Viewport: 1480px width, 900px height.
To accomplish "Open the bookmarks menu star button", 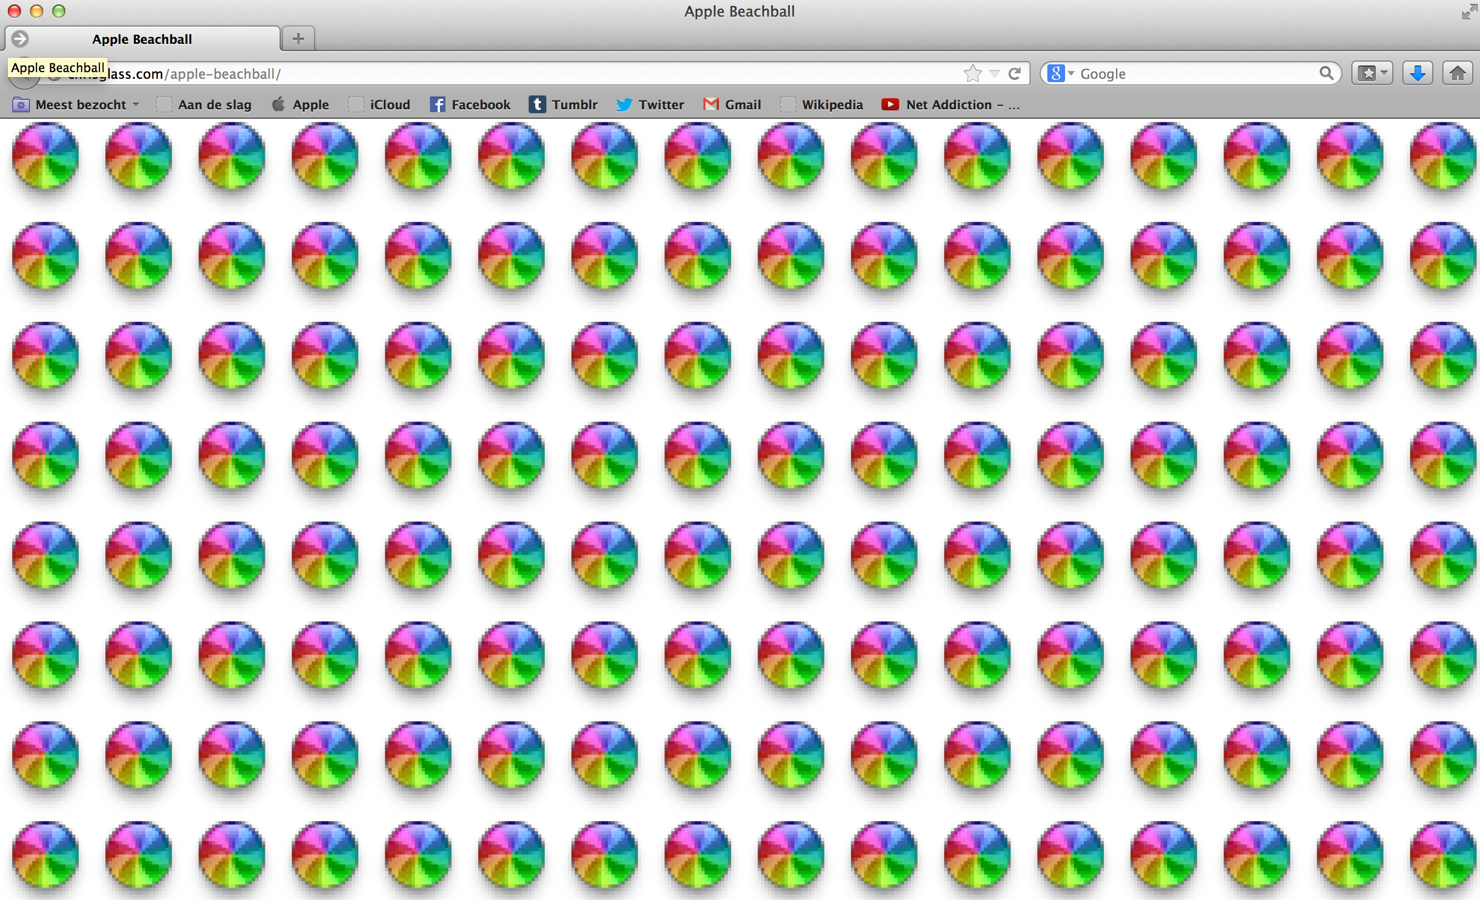I will [x=1372, y=73].
